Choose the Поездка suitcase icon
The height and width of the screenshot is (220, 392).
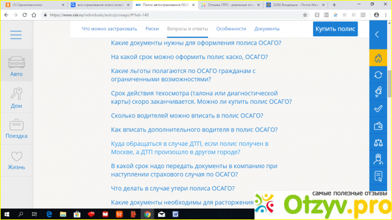coord(16,125)
